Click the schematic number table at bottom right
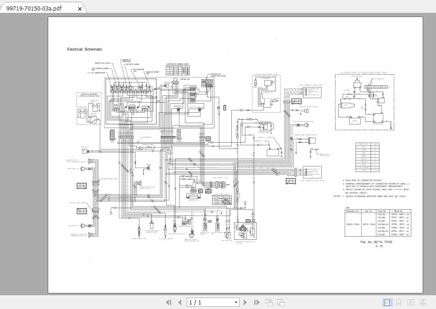 click(x=377, y=223)
